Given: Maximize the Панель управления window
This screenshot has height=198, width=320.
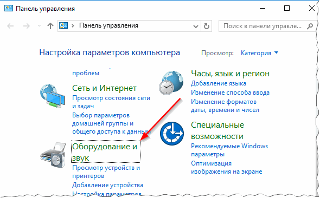Looking at the screenshot, I should 287,8.
